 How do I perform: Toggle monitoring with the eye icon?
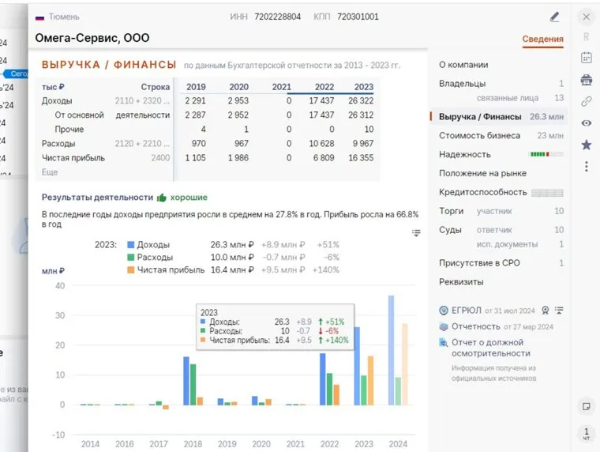(x=586, y=123)
